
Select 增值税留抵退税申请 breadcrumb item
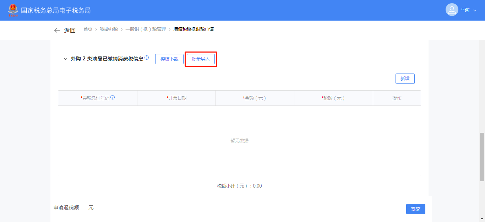(x=194, y=29)
